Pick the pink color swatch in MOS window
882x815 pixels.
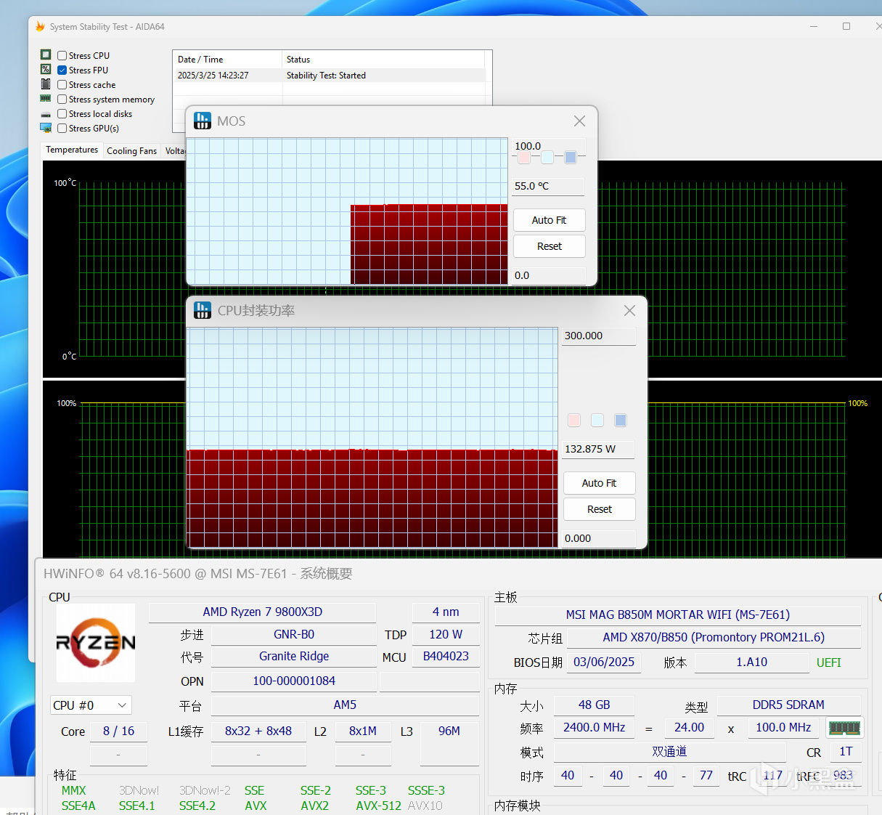click(524, 157)
